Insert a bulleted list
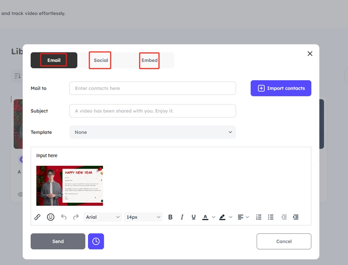348x265 pixels. (x=271, y=217)
